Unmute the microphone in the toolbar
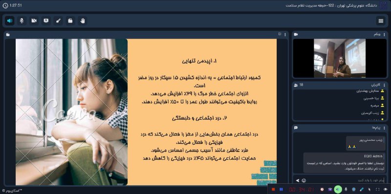Viewport: 391px width, 194px height. pos(22,21)
